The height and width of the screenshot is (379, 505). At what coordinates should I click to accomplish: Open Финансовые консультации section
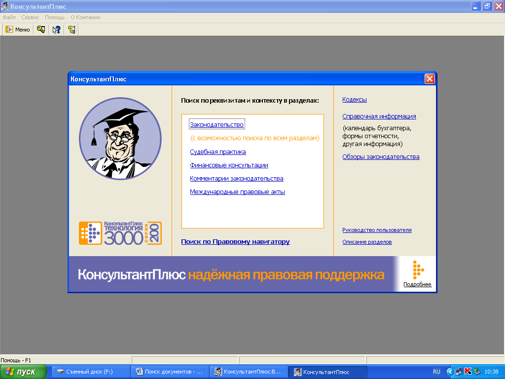(229, 165)
